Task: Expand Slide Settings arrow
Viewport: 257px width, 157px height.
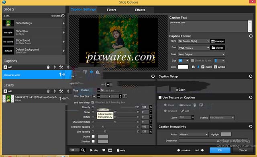Action: [x=64, y=23]
